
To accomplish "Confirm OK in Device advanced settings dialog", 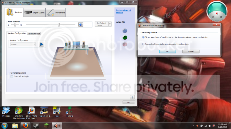I will coord(167,51).
